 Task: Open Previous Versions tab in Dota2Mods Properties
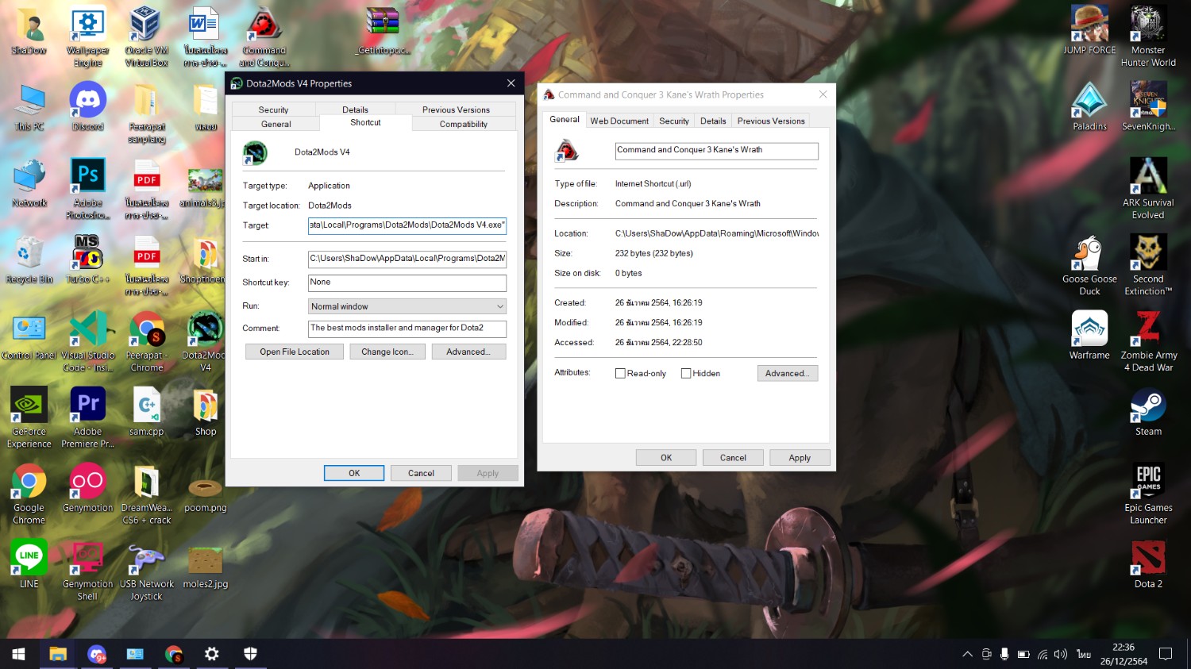456,110
